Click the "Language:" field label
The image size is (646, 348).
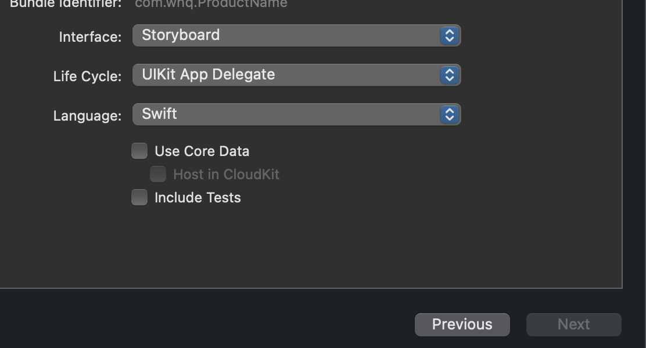[x=87, y=116]
